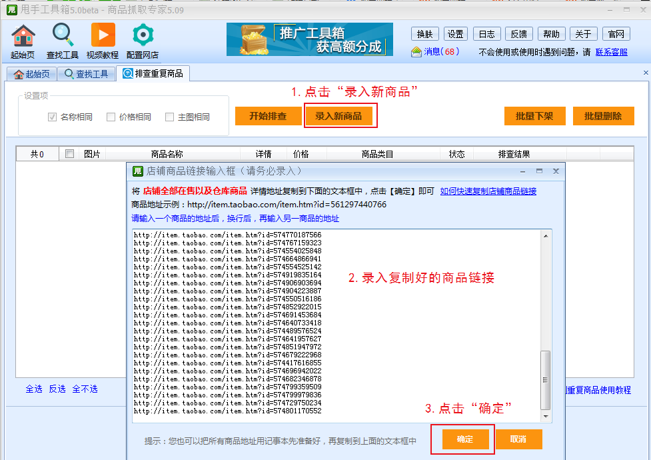The height and width of the screenshot is (460, 651).
Task: Click the link ending in id=574682346878
Action: (x=227, y=379)
